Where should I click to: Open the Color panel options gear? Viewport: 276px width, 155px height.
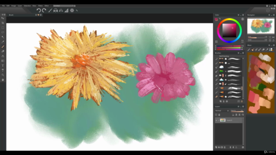tap(238, 15)
